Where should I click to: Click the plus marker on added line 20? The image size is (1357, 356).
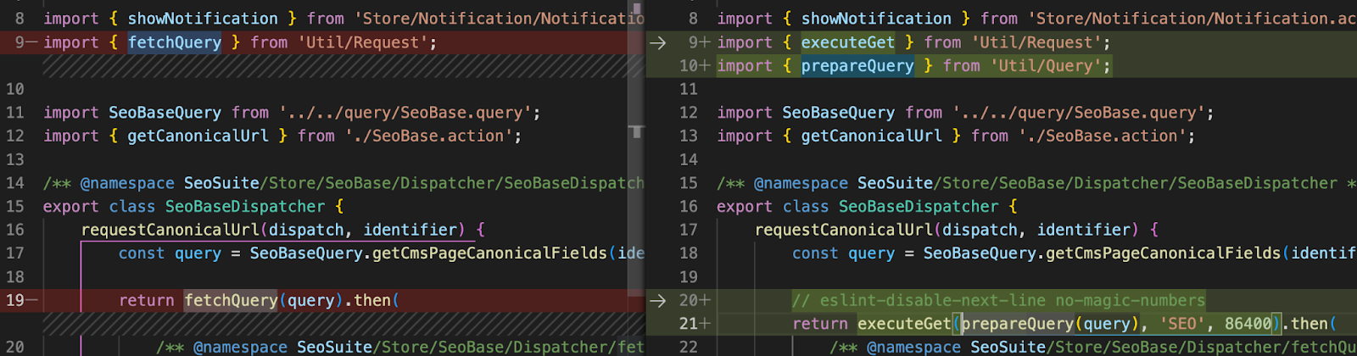(706, 300)
